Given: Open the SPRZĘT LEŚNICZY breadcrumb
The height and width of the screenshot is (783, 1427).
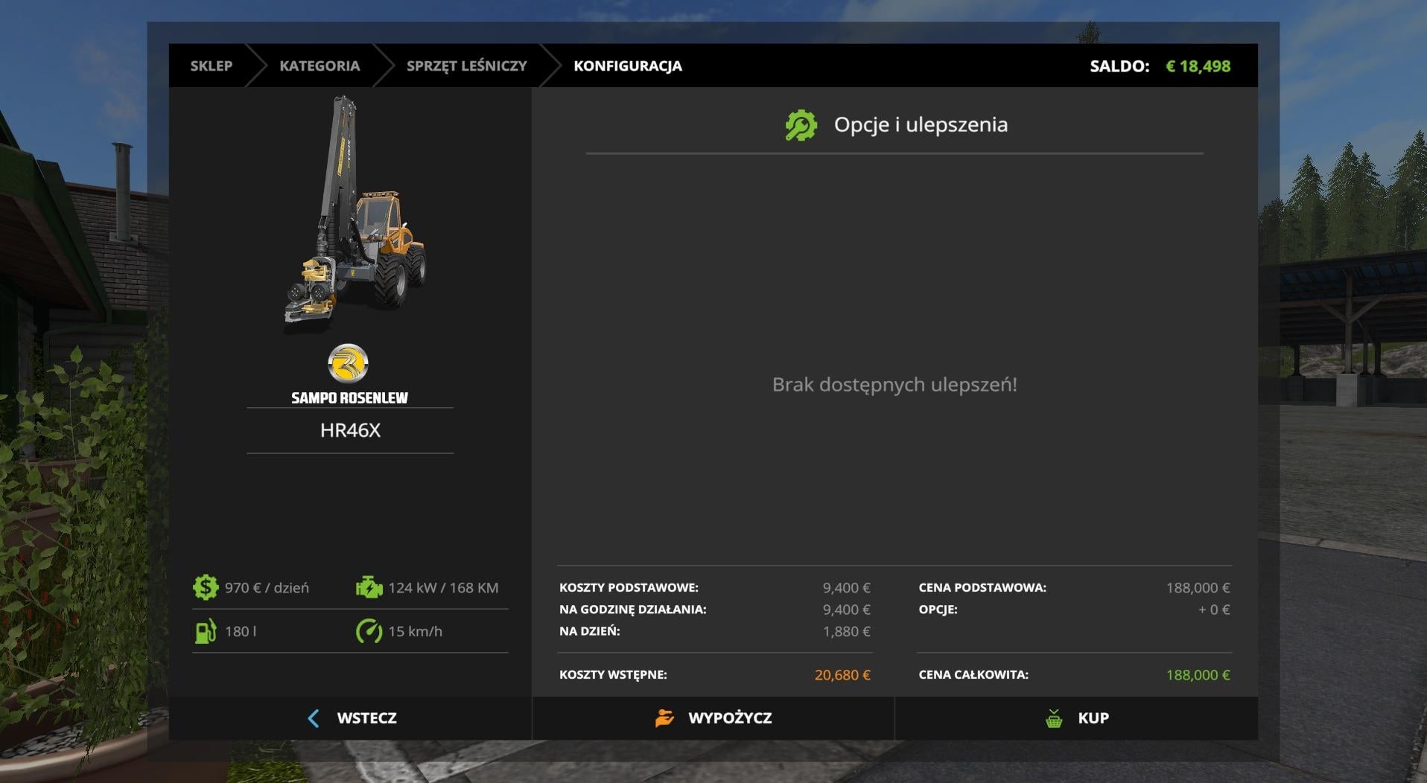Looking at the screenshot, I should click(x=466, y=65).
